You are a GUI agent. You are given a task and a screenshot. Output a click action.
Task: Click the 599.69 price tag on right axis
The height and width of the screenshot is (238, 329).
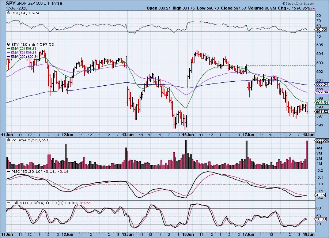[322, 92]
